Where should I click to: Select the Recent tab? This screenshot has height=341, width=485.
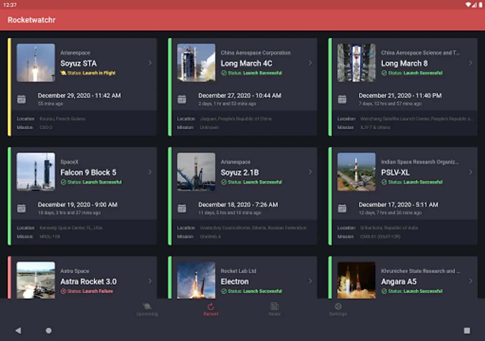pos(211,309)
